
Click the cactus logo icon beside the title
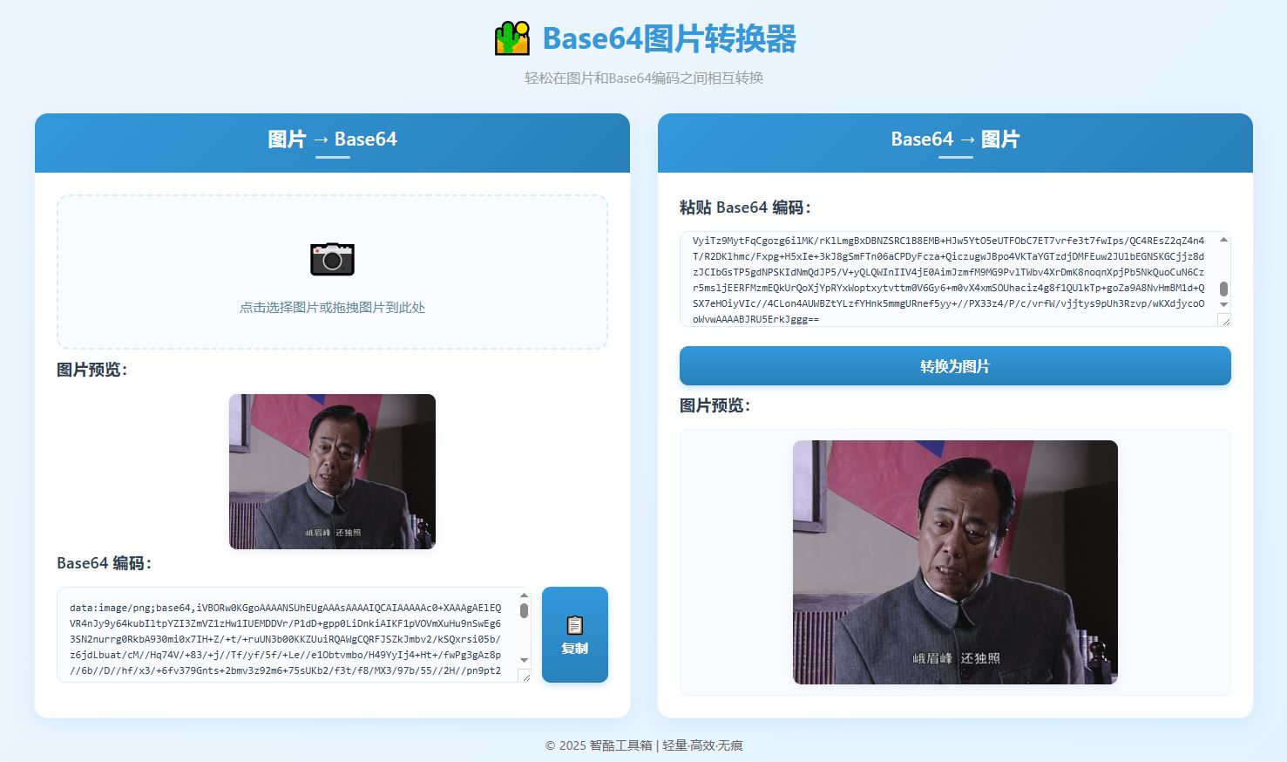[512, 38]
